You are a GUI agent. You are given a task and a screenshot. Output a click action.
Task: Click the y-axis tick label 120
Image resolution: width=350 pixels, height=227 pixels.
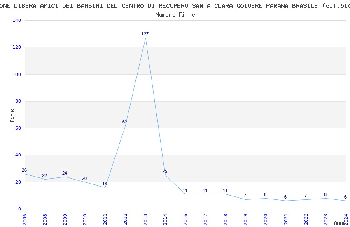17,47
